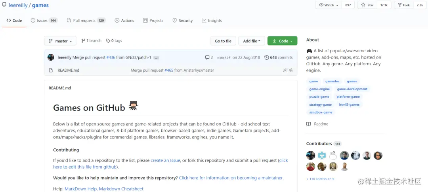
Task: Select the sandbox-game topic tag
Action: pyautogui.click(x=321, y=112)
